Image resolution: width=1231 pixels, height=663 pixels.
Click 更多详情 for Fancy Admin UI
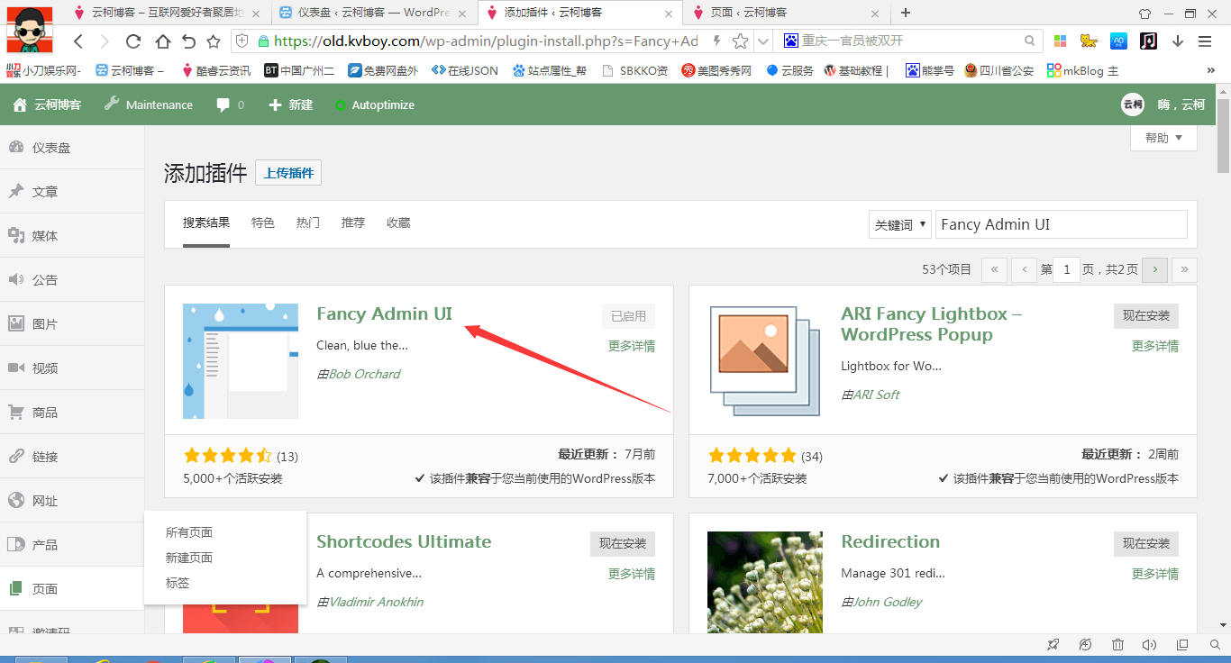click(x=632, y=346)
